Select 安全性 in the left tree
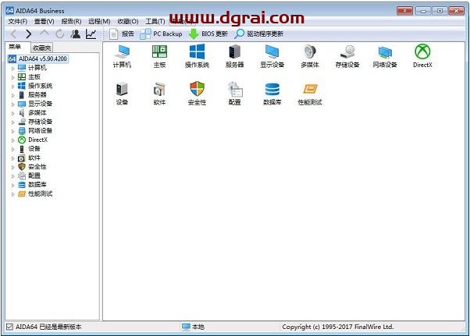The width and height of the screenshot is (470, 336). 37,167
